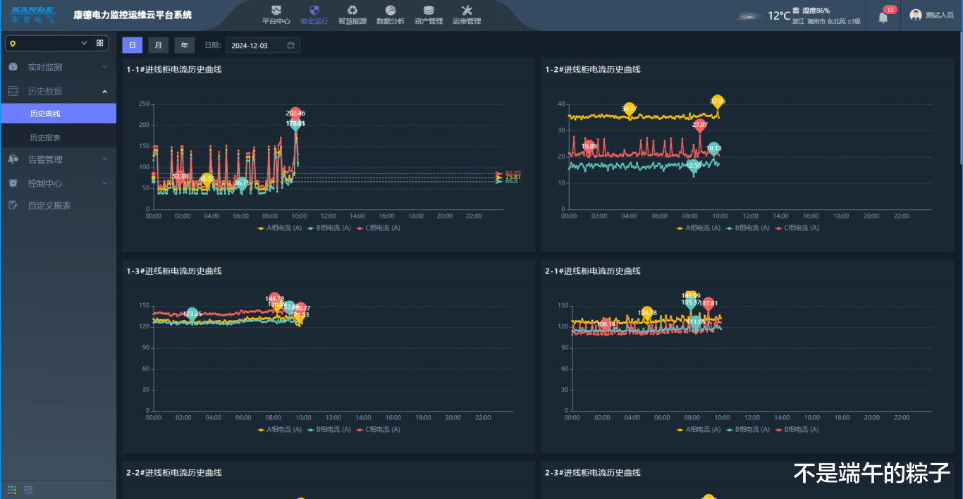Click the colored dots grid icon at sidebar bottom
Screen dimensions: 963x499
12,490
